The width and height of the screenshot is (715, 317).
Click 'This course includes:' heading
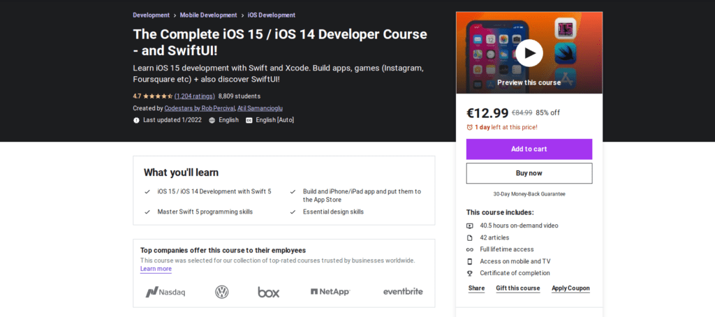500,212
